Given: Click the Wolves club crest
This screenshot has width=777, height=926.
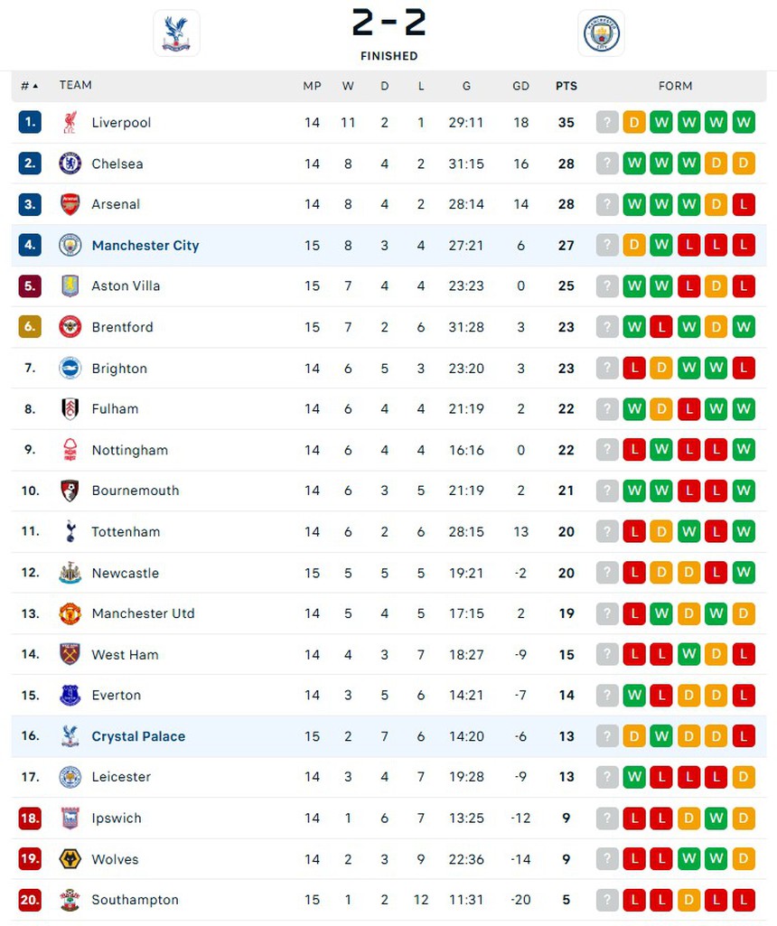Looking at the screenshot, I should (x=71, y=859).
